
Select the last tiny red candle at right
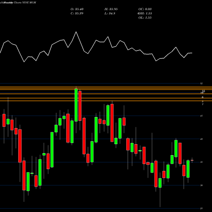click(192, 160)
